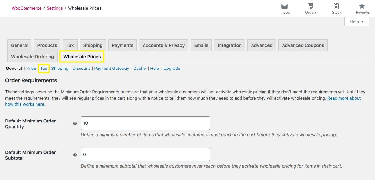
Task: Follow the Read more about link
Action: click(x=344, y=98)
